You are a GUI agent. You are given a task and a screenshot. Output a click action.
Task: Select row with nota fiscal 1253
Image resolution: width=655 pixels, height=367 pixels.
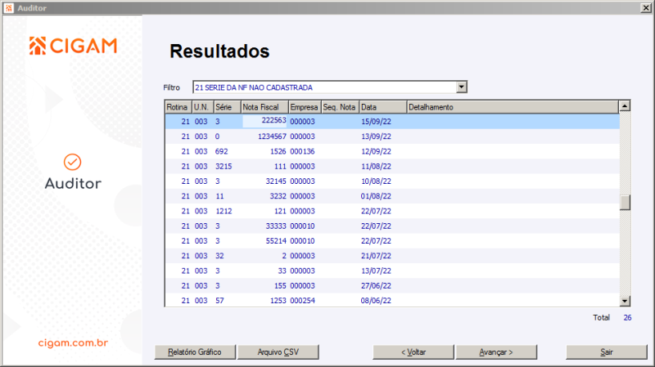(392, 300)
